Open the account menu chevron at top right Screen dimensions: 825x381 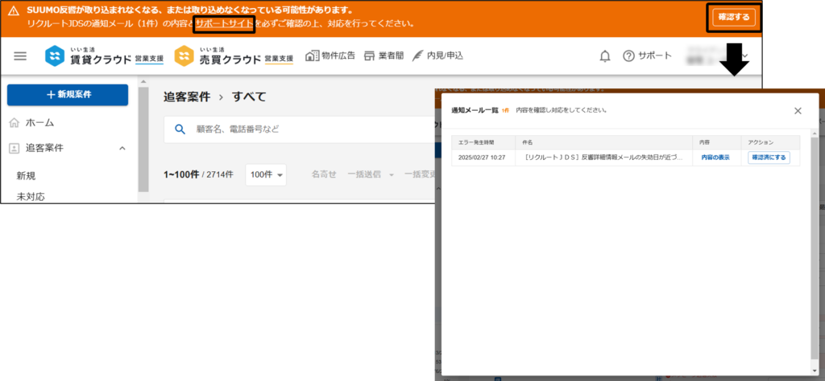click(745, 56)
